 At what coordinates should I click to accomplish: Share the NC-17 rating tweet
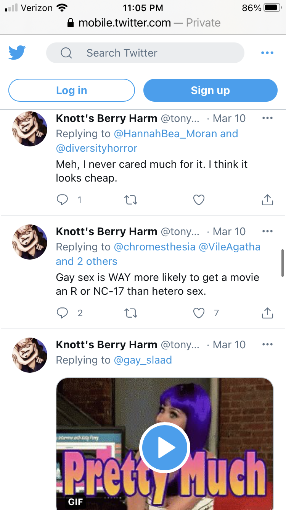click(267, 313)
